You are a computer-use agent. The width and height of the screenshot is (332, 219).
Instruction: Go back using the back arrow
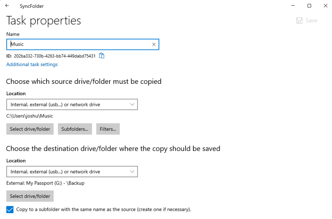[7, 6]
